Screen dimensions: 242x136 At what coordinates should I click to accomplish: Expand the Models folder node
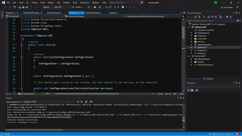191,62
